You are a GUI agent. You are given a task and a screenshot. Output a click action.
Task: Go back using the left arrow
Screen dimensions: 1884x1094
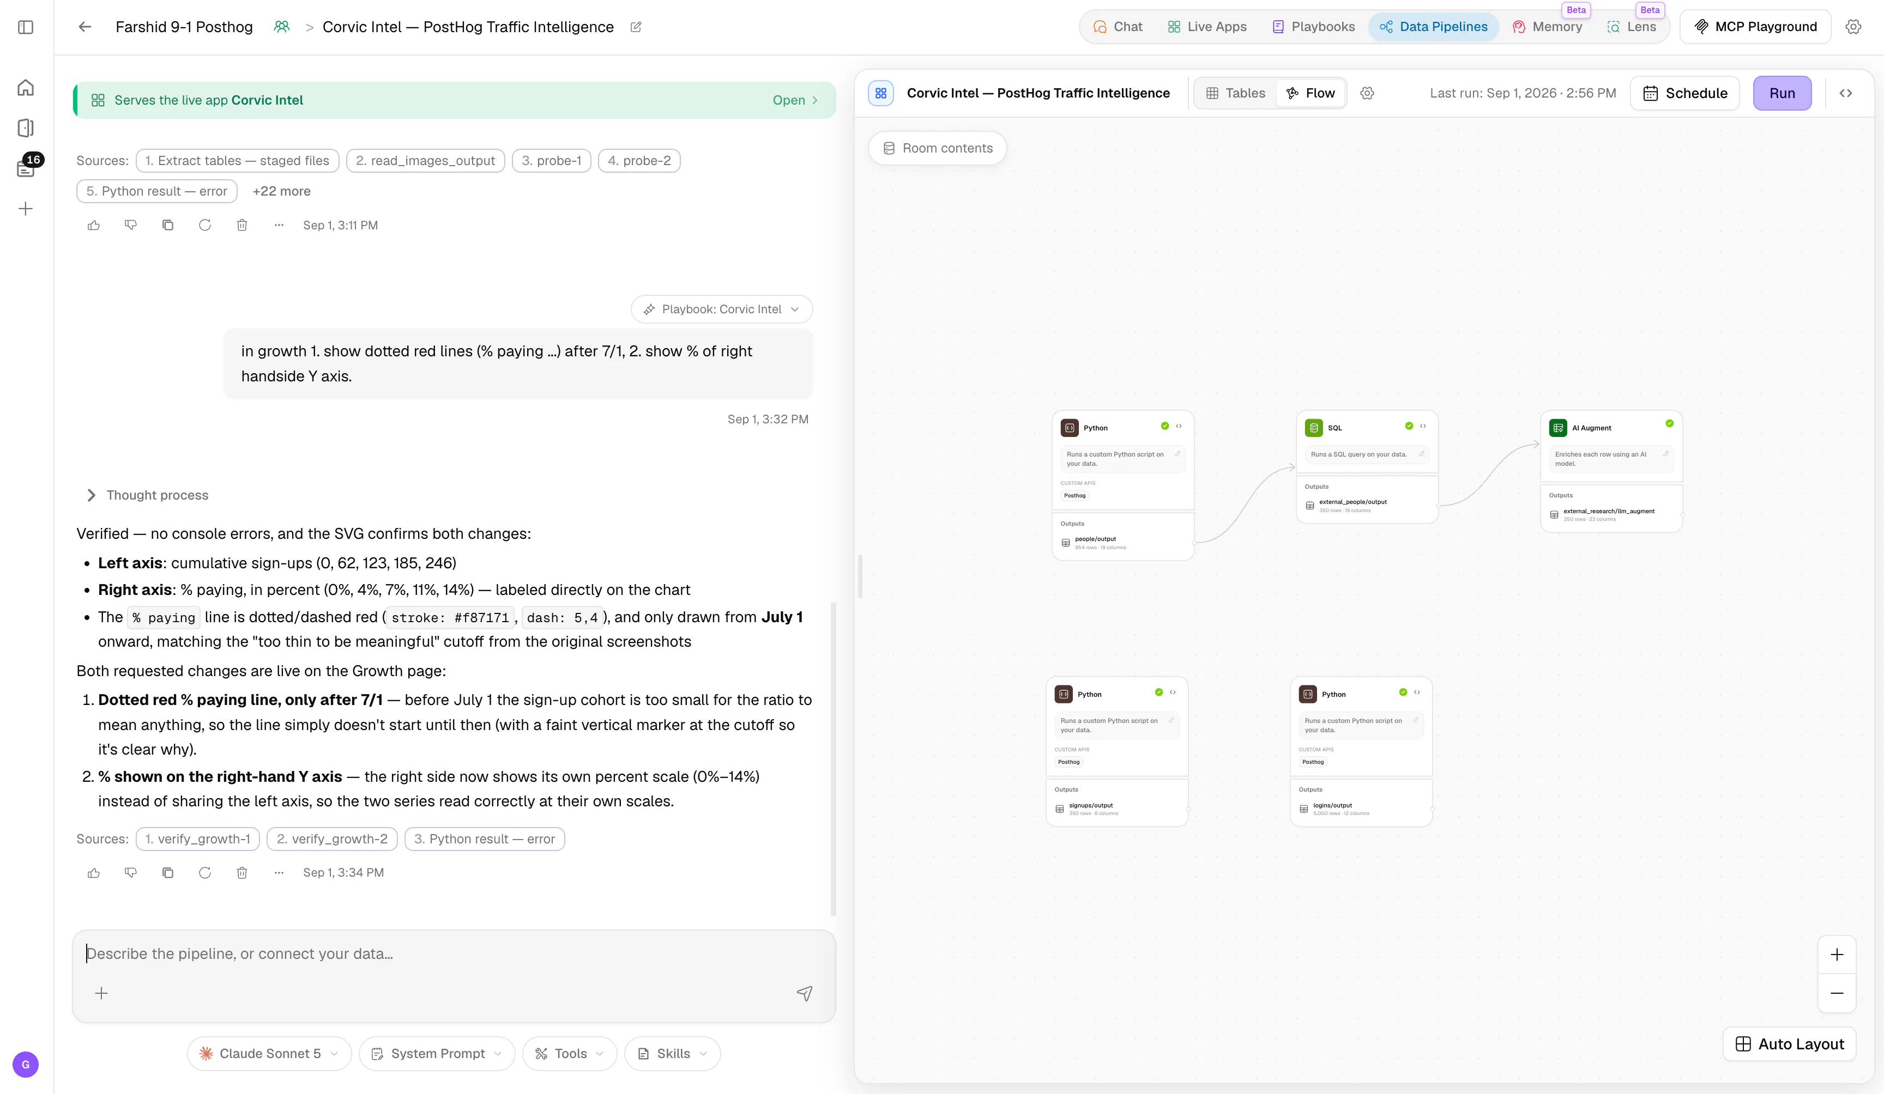pyautogui.click(x=84, y=27)
